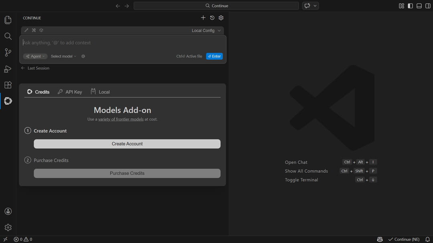This screenshot has width=433, height=243.
Task: Toggle the bottom panel visibility
Action: pyautogui.click(x=419, y=6)
